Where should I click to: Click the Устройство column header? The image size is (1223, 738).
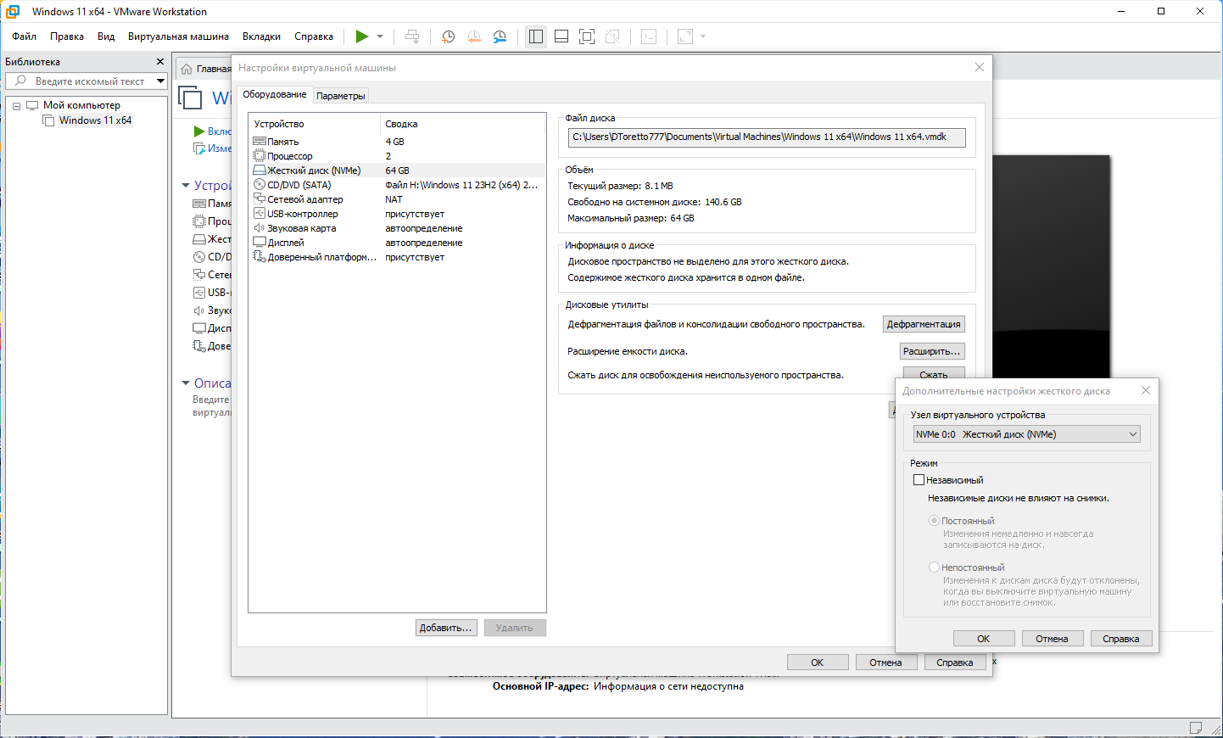click(315, 124)
